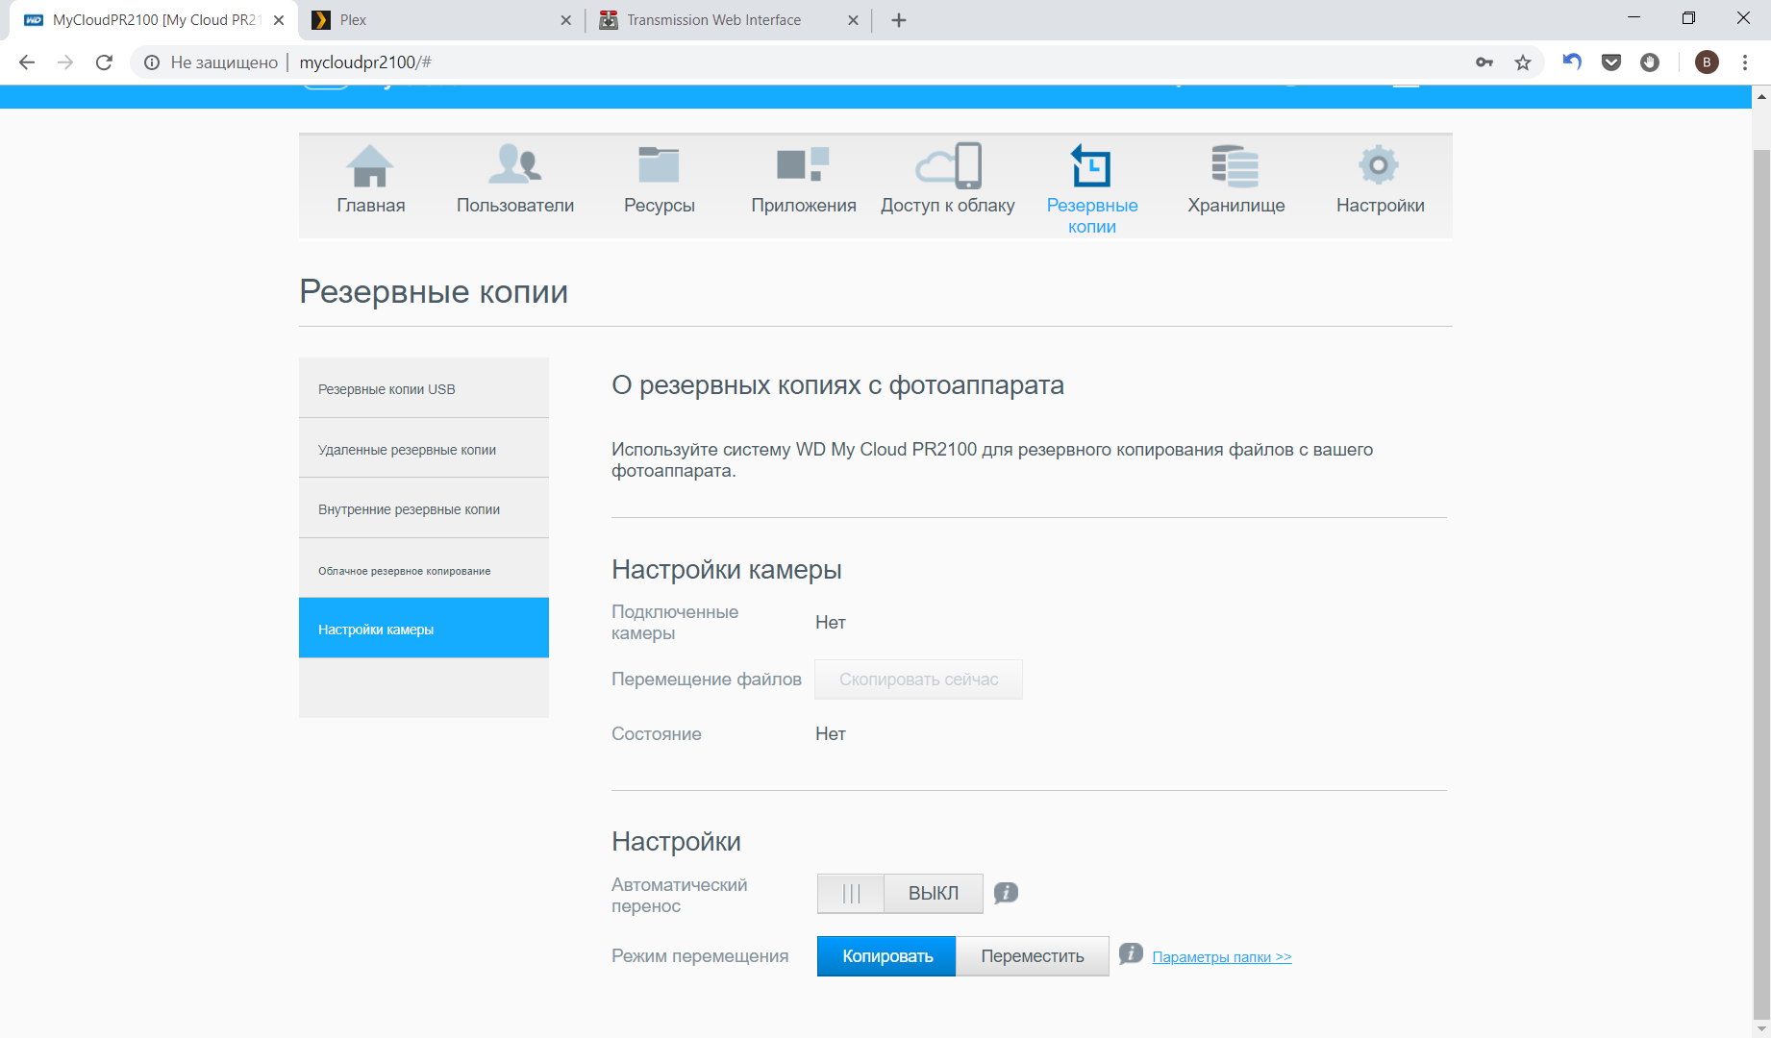Click О резервных копиях с фотоаппарата heading
This screenshot has height=1038, width=1771.
(x=837, y=385)
